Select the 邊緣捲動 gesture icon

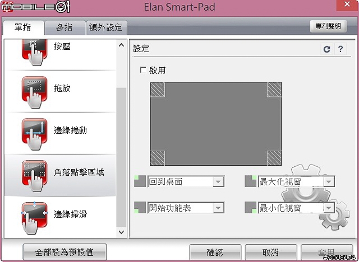(x=34, y=134)
